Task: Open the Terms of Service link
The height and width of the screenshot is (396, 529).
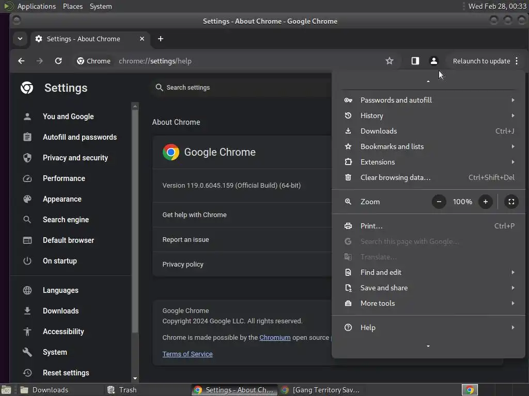Action: 188,354
